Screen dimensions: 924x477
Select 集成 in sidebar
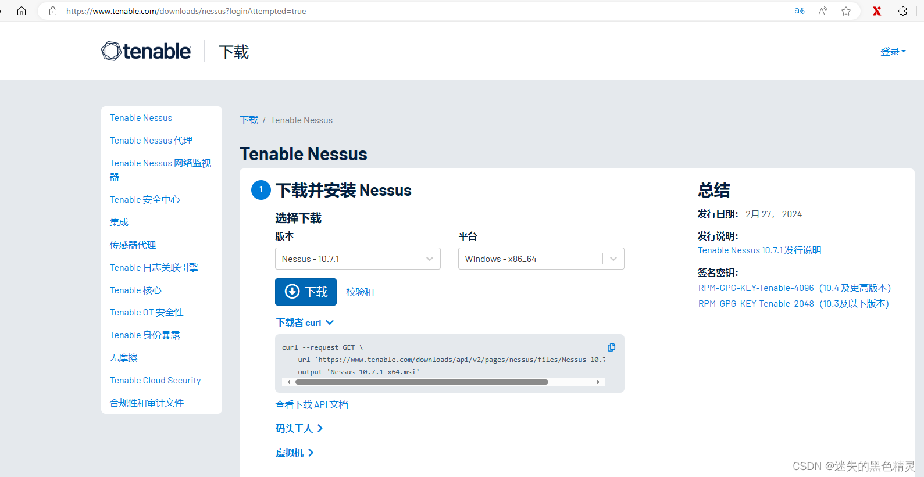[119, 222]
